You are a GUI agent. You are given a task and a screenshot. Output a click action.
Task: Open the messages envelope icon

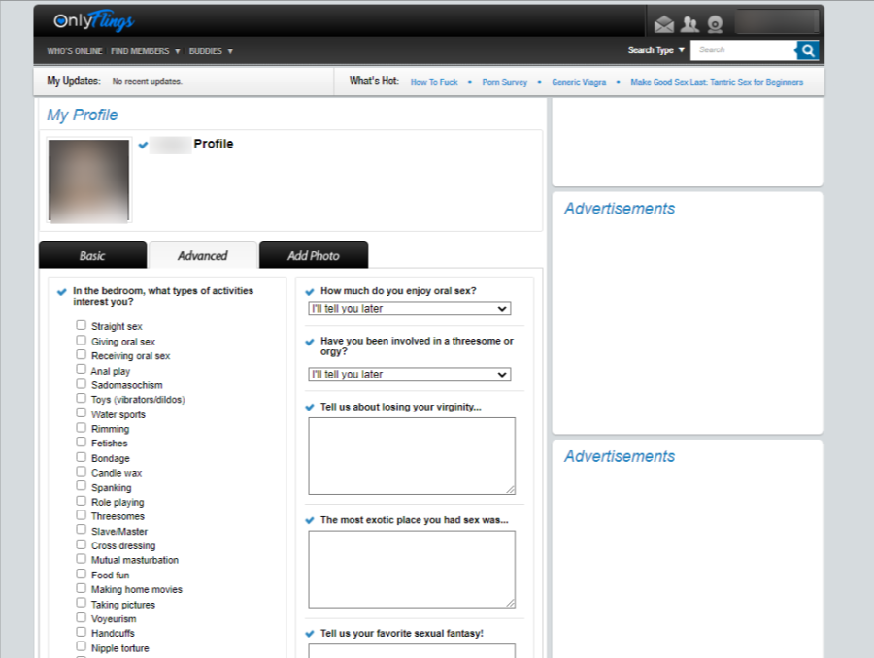664,24
